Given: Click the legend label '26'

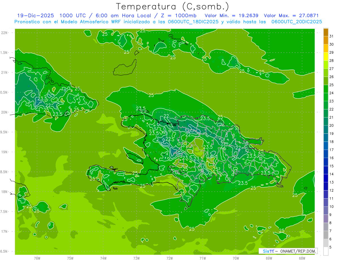Looking at the screenshot, I should tap(332, 77).
